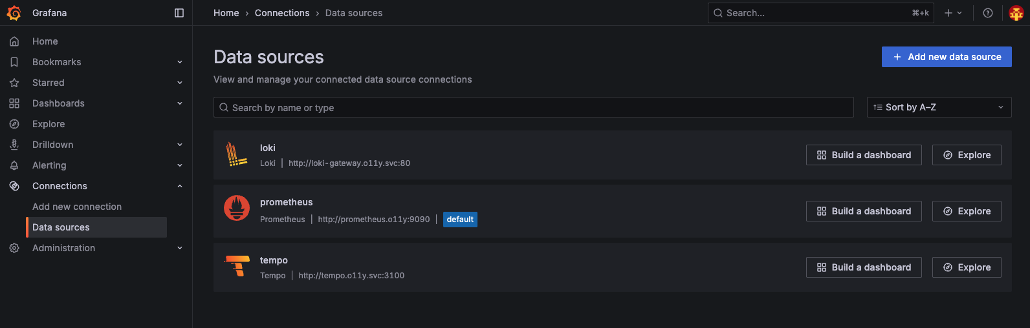The height and width of the screenshot is (328, 1030).
Task: Click the Explore compass icon in sidebar
Action: click(x=14, y=124)
